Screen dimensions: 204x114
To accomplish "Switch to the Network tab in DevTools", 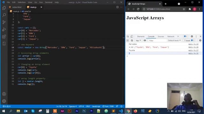I will coord(171,36).
